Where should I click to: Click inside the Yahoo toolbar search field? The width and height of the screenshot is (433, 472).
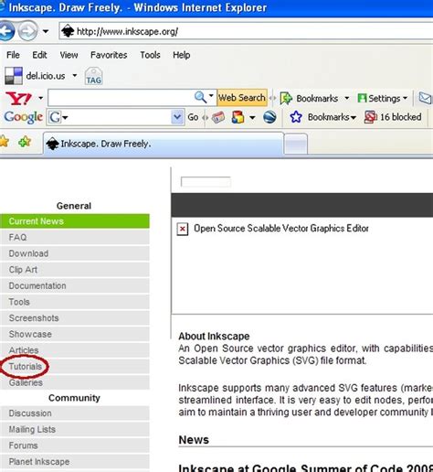tap(121, 98)
